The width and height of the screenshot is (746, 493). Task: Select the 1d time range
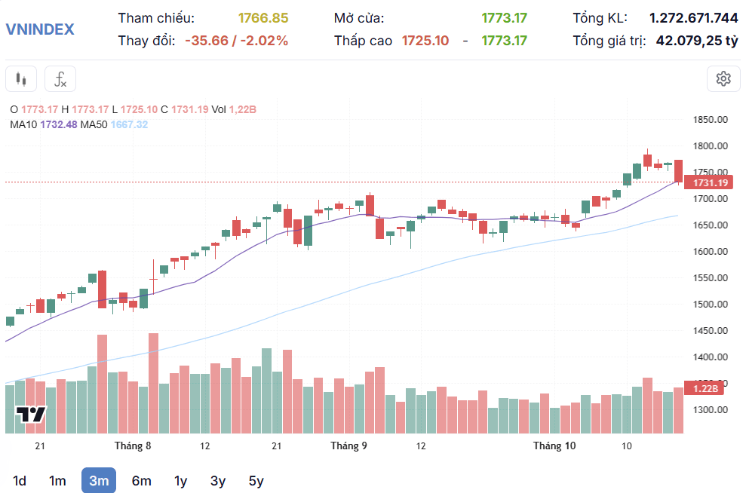(x=20, y=481)
